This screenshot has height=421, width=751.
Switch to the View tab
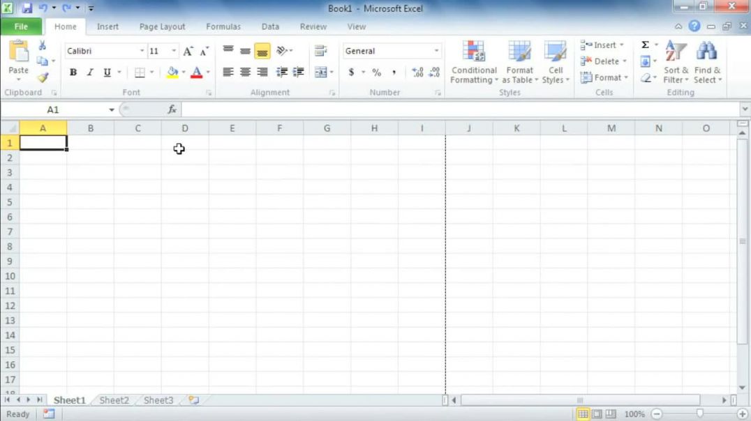pos(357,26)
